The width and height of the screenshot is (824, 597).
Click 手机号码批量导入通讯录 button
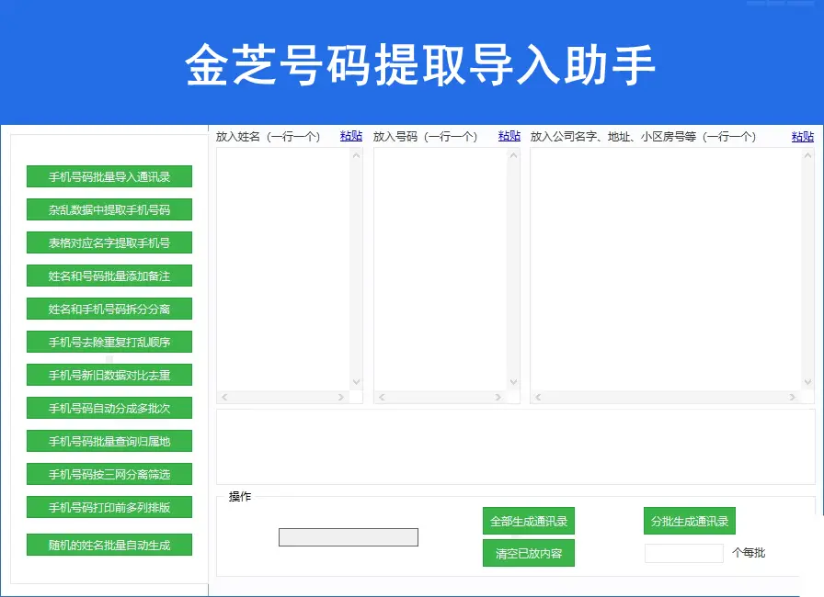click(109, 176)
